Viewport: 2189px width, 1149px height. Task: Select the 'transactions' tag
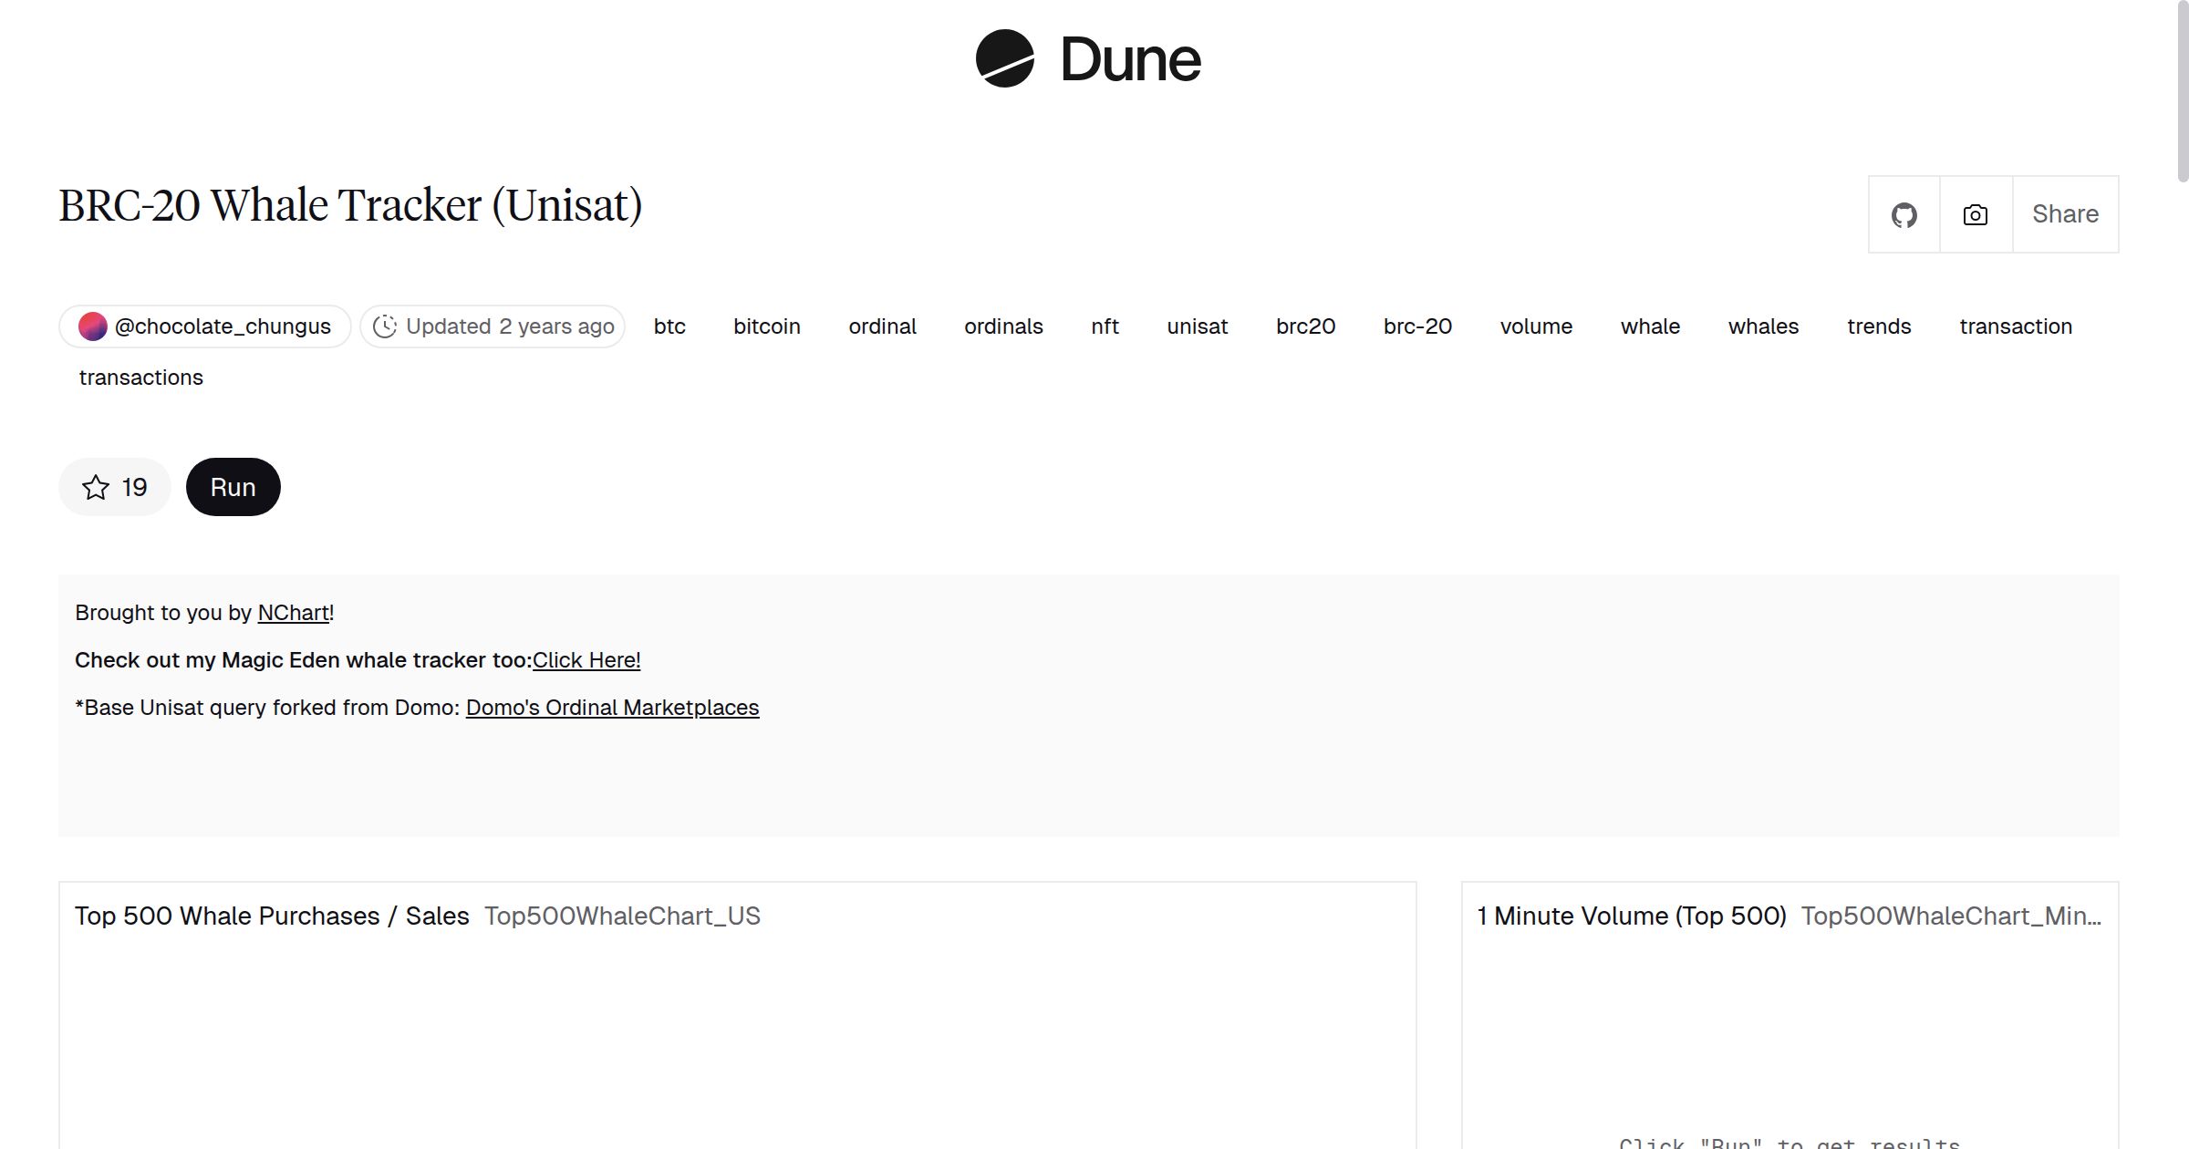pos(140,378)
